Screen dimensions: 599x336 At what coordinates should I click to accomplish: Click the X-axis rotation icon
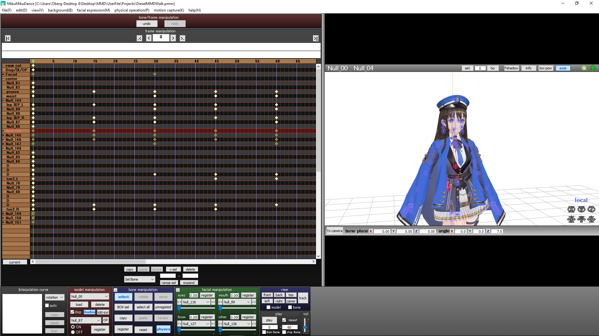pos(571,209)
